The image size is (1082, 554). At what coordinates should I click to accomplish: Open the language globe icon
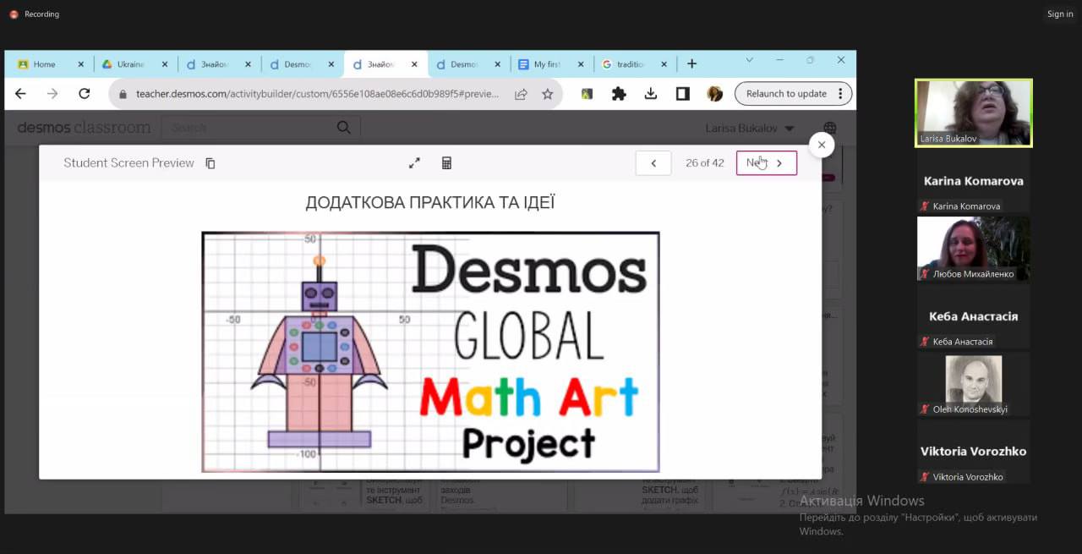[830, 129]
